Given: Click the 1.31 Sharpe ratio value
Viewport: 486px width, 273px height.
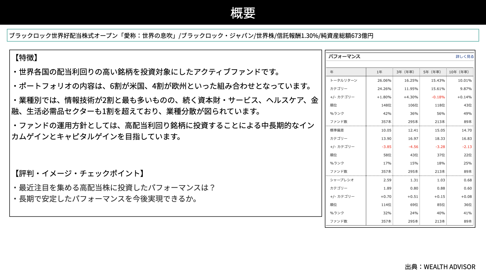Looking at the screenshot, I should (414, 180).
